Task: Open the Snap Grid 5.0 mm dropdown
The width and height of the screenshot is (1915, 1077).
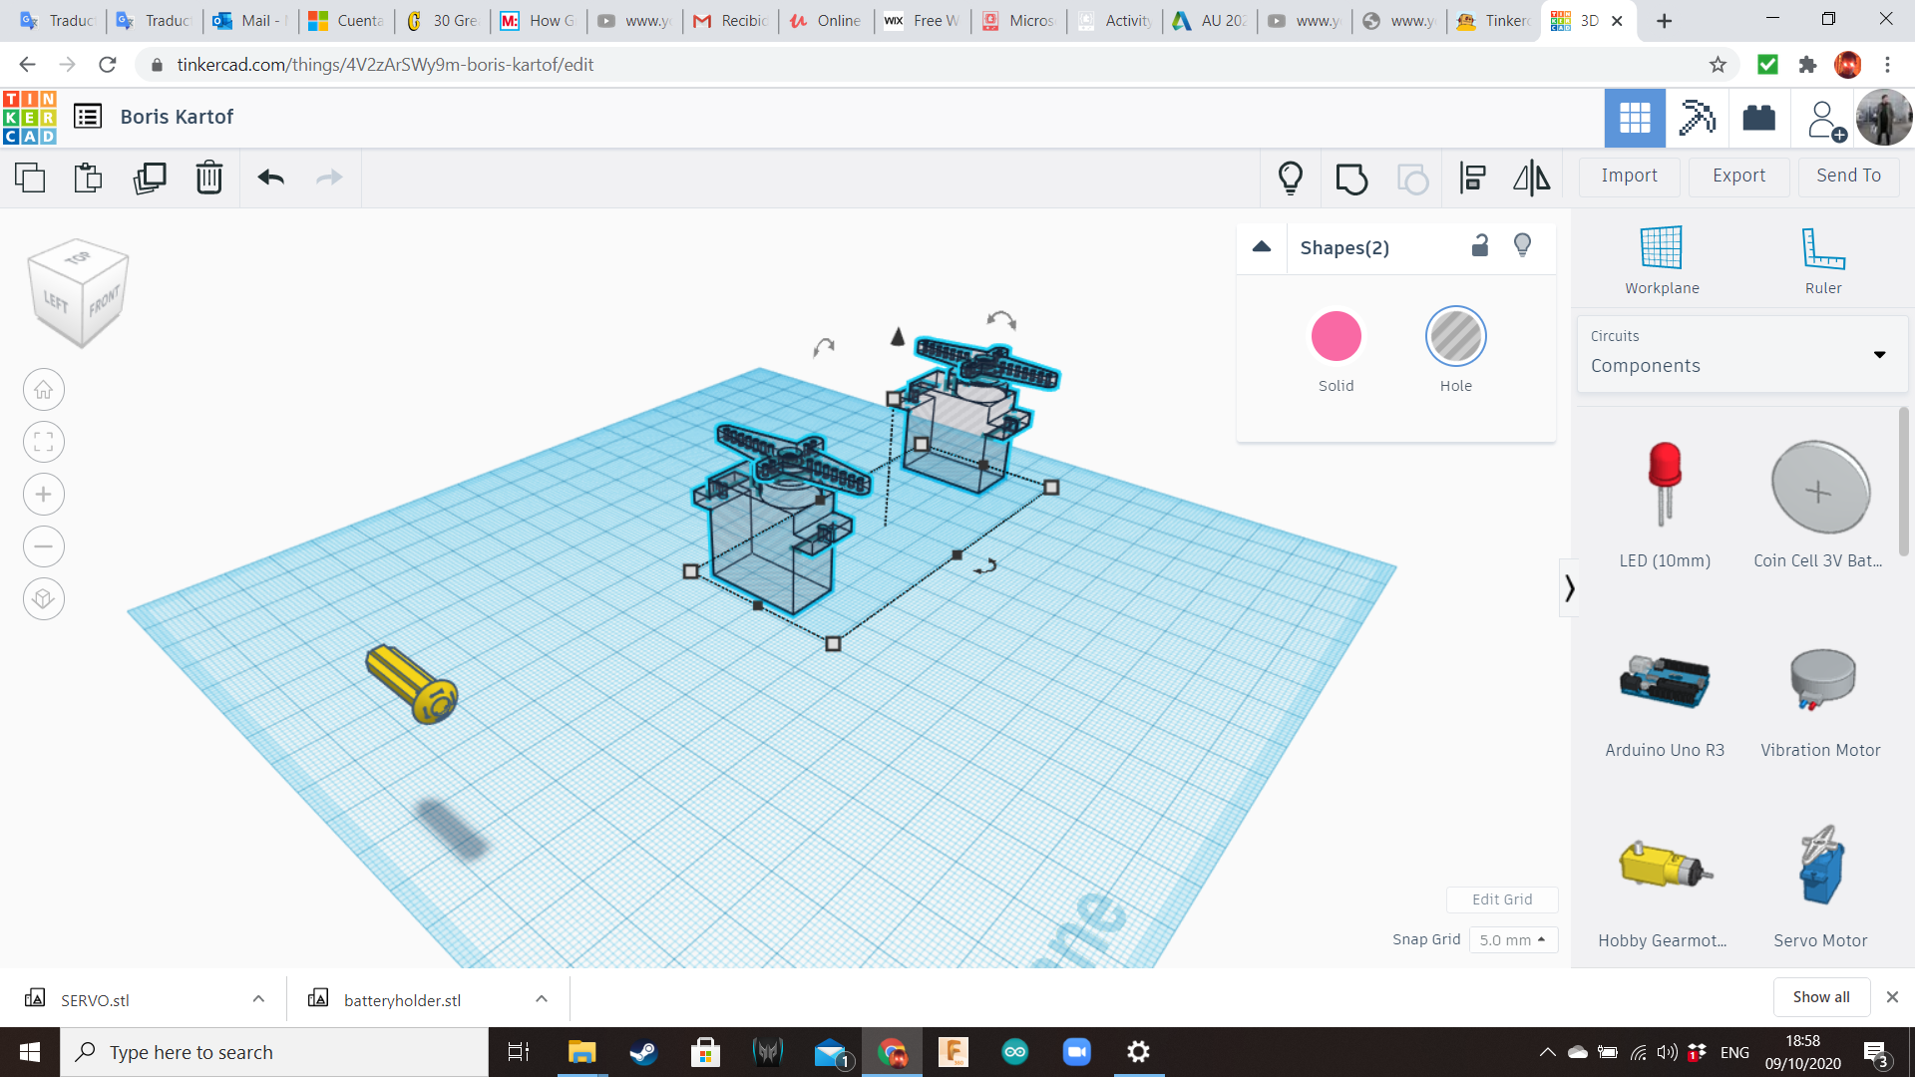Action: 1512,939
